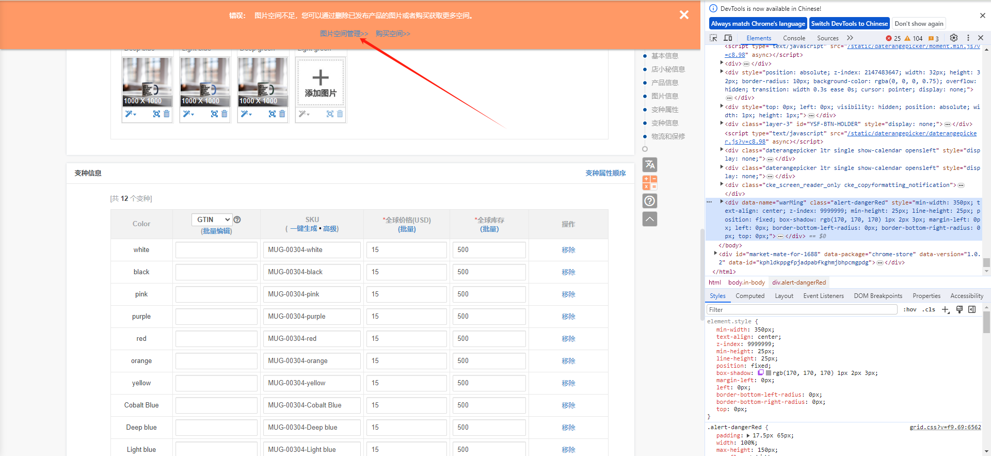Click the help question mark in side toolbar
Image resolution: width=991 pixels, height=456 pixels.
tap(649, 201)
